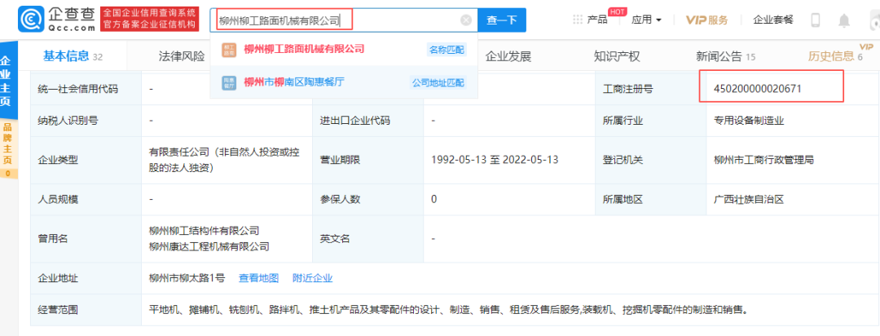Select suggestion 柳州市柳南区陶惠餐厅

[x=294, y=82]
